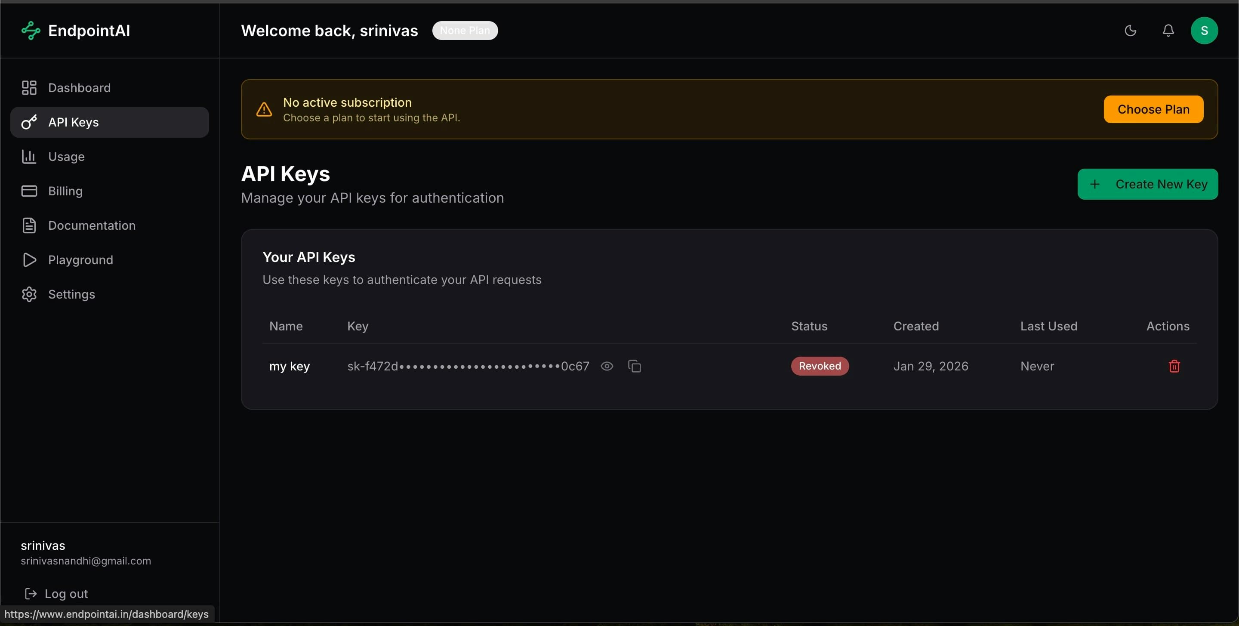1239x626 pixels.
Task: Open the Billing section
Action: 65,191
